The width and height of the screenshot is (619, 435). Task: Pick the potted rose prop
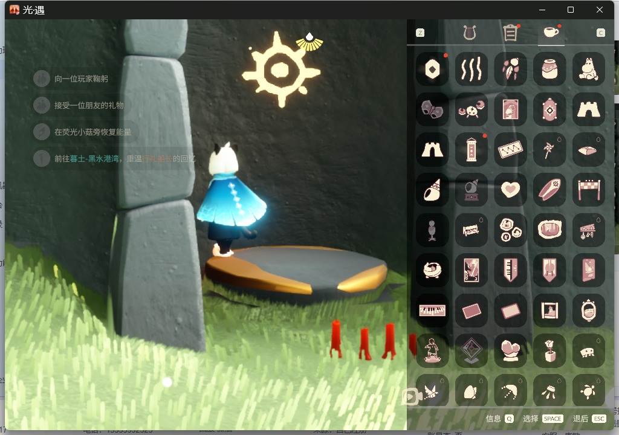(x=549, y=351)
